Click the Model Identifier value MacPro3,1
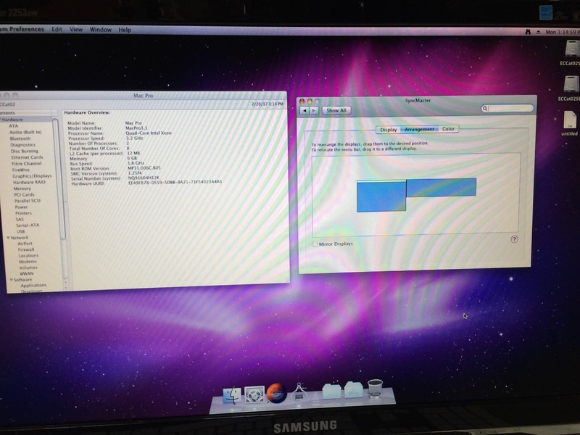The width and height of the screenshot is (580, 435). click(x=136, y=128)
